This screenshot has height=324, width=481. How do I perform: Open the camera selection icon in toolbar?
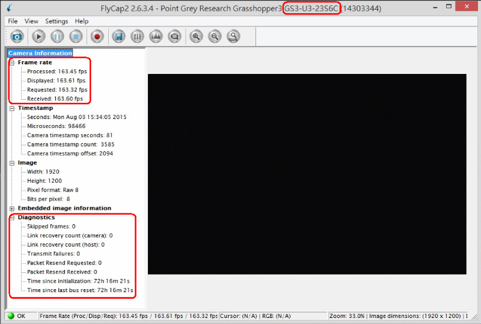[x=17, y=37]
